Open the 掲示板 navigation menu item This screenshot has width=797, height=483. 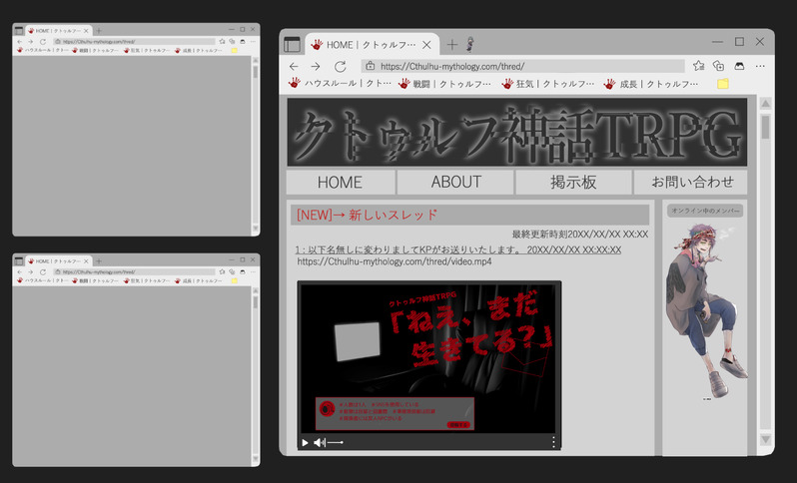pos(573,183)
